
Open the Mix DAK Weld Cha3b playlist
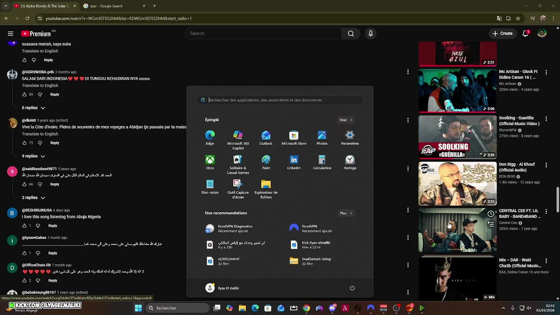[457, 279]
